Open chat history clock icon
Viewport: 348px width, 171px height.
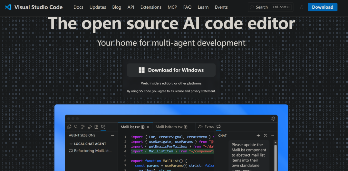click(x=266, y=136)
